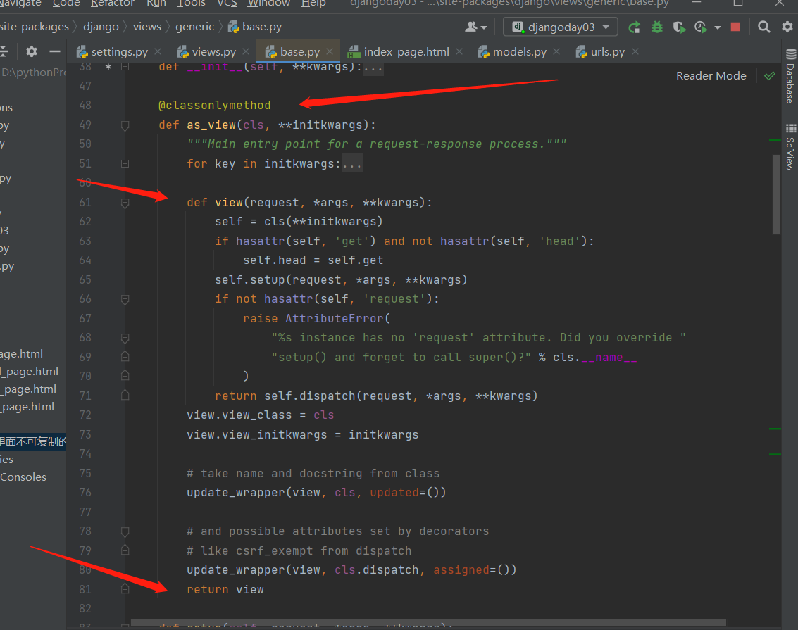798x630 pixels.
Task: Open Search Everywhere magnifier icon
Action: (763, 27)
